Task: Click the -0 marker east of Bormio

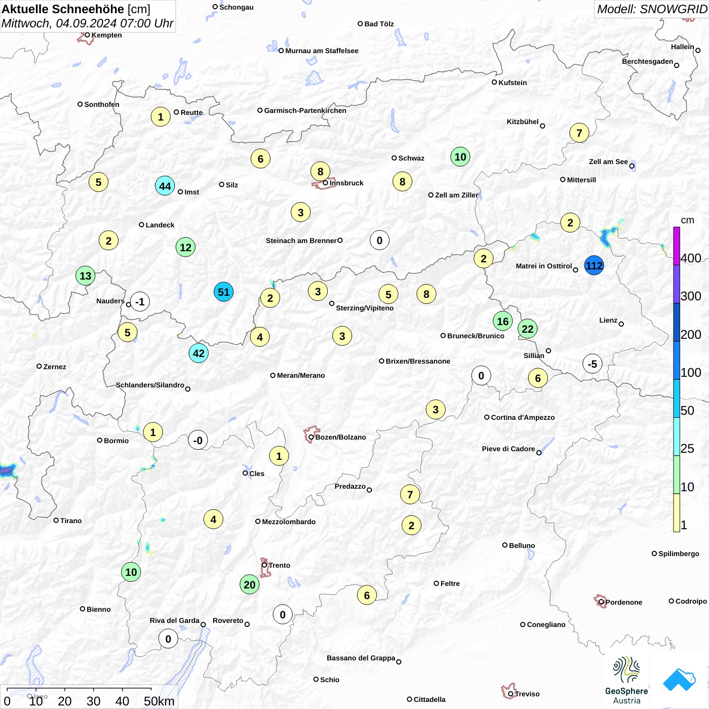Action: (x=198, y=440)
